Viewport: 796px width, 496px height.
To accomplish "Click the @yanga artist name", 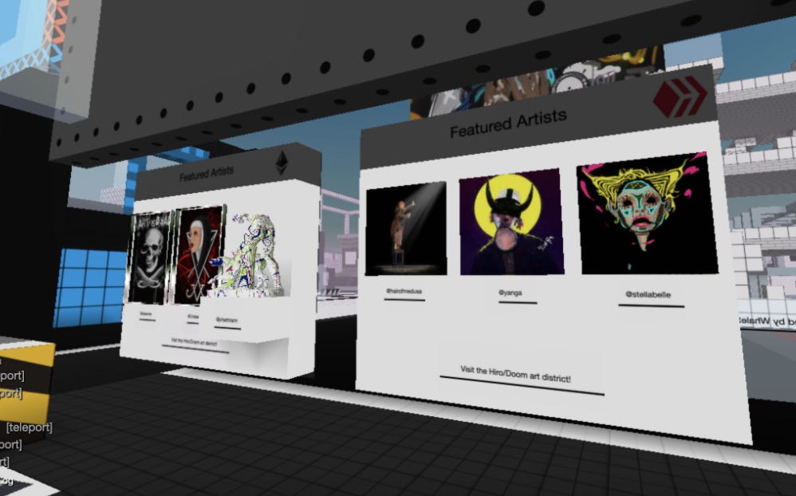I will [x=510, y=293].
